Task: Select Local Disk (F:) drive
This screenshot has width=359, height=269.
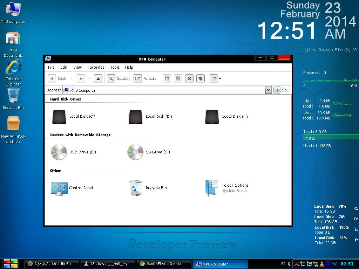Action: [226, 117]
